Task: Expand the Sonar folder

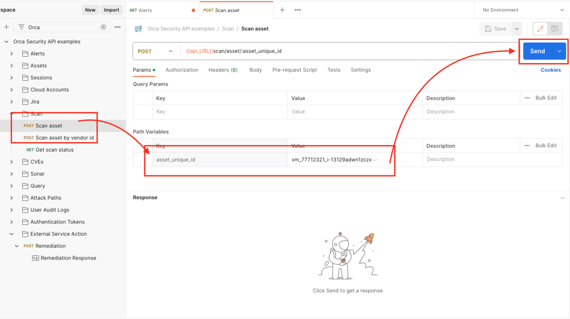Action: pyautogui.click(x=12, y=174)
